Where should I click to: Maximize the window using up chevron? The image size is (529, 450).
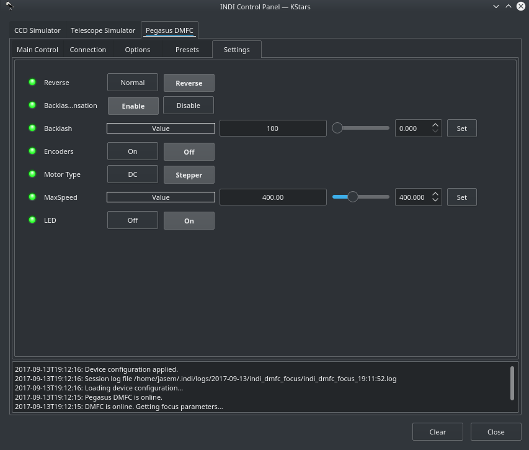(509, 6)
